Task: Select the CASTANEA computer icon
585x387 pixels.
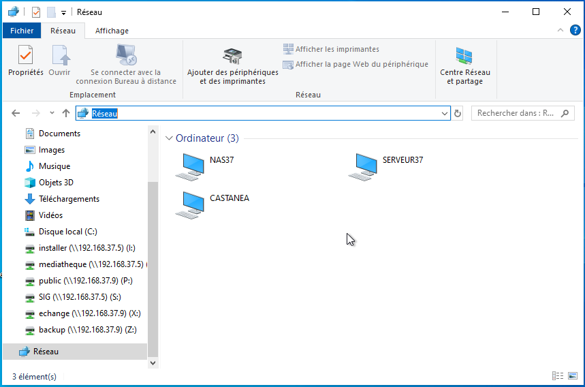Action: point(189,204)
